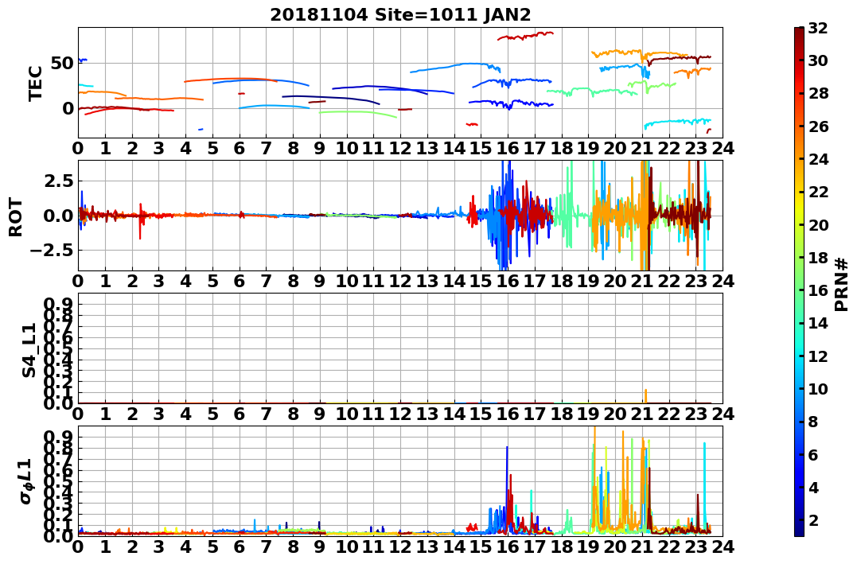Click colorbar tick label 6

point(812,454)
